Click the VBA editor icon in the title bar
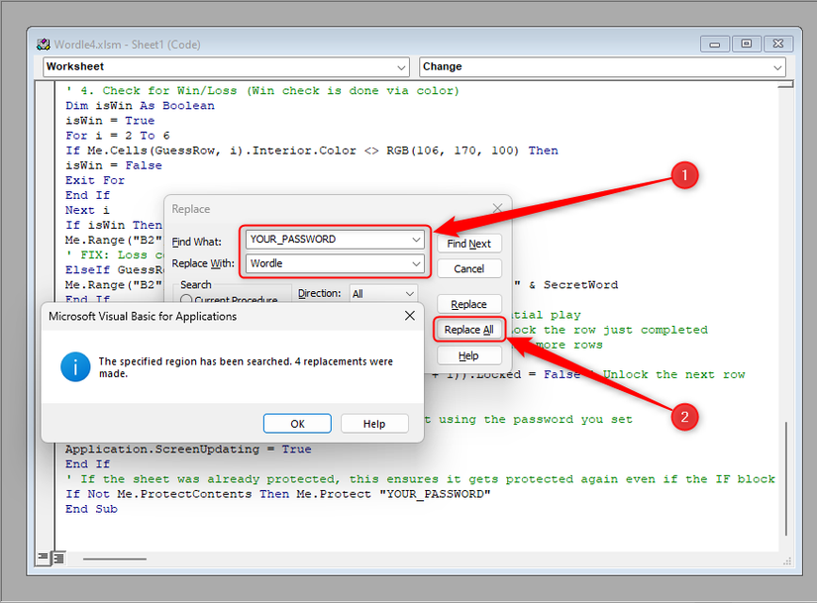 click(x=43, y=44)
